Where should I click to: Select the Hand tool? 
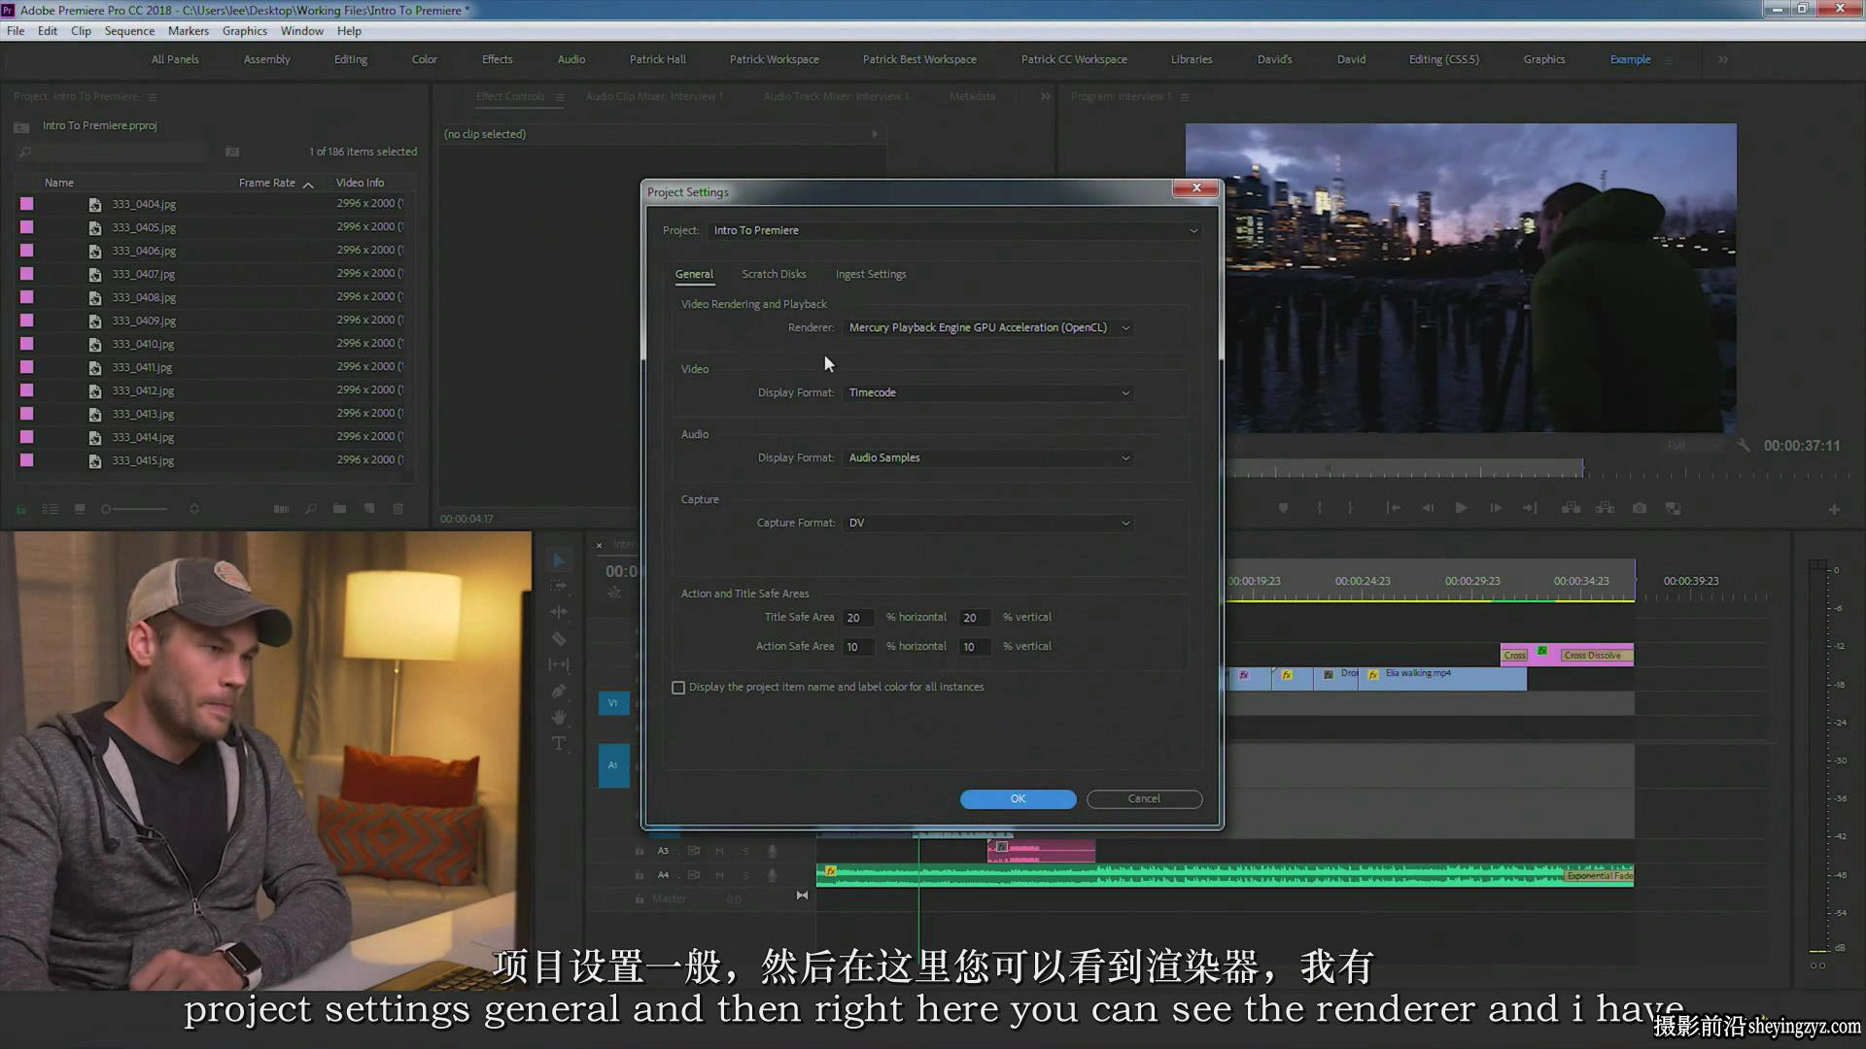pos(559,717)
